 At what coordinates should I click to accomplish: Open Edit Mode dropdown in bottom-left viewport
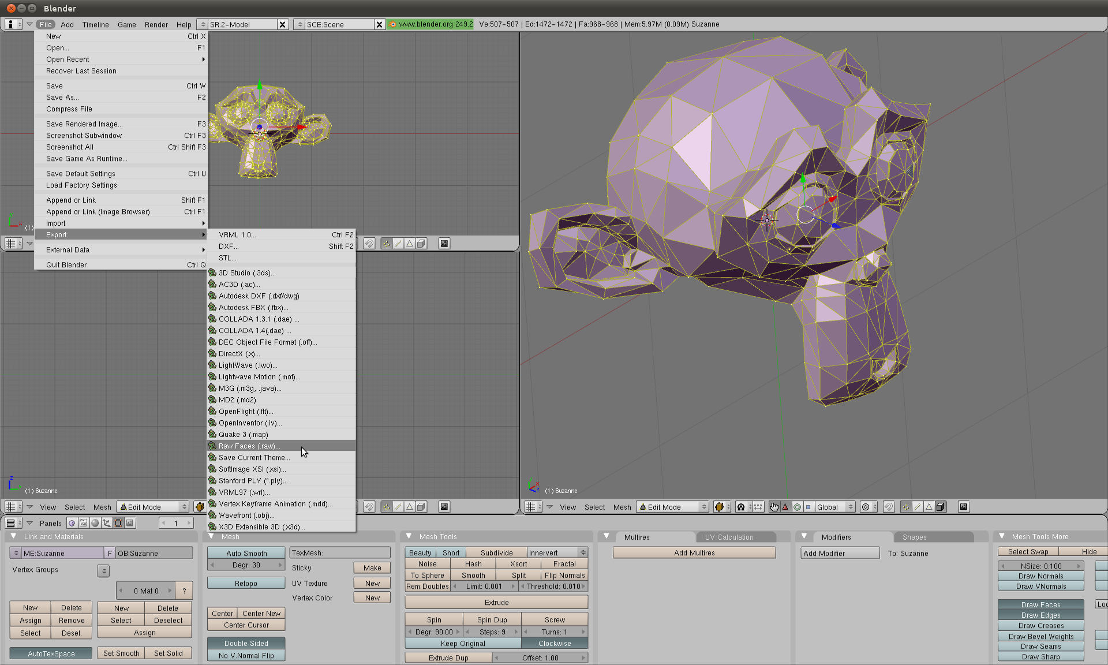pyautogui.click(x=152, y=507)
